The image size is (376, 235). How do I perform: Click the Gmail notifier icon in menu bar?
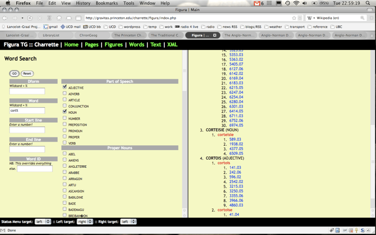tap(257, 3)
